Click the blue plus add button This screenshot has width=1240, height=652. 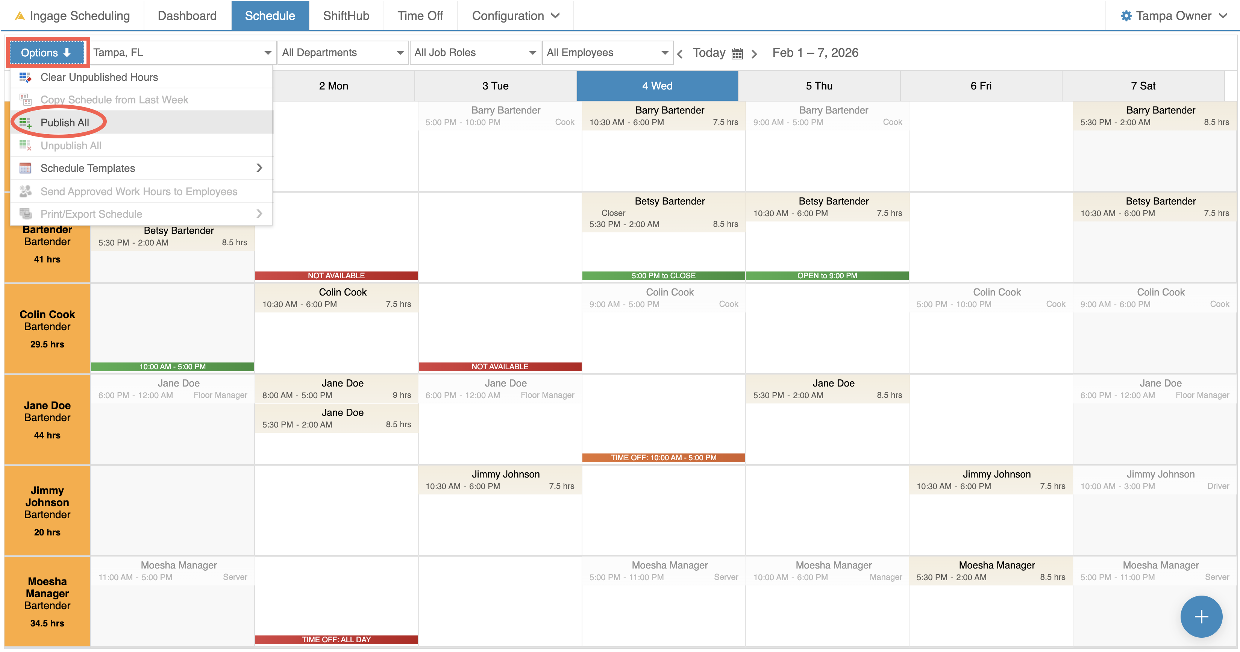(1201, 616)
